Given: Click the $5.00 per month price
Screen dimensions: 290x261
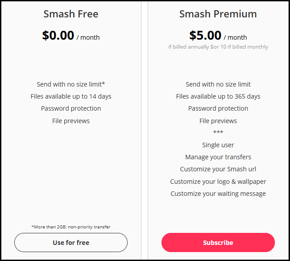Looking at the screenshot, I should [218, 36].
